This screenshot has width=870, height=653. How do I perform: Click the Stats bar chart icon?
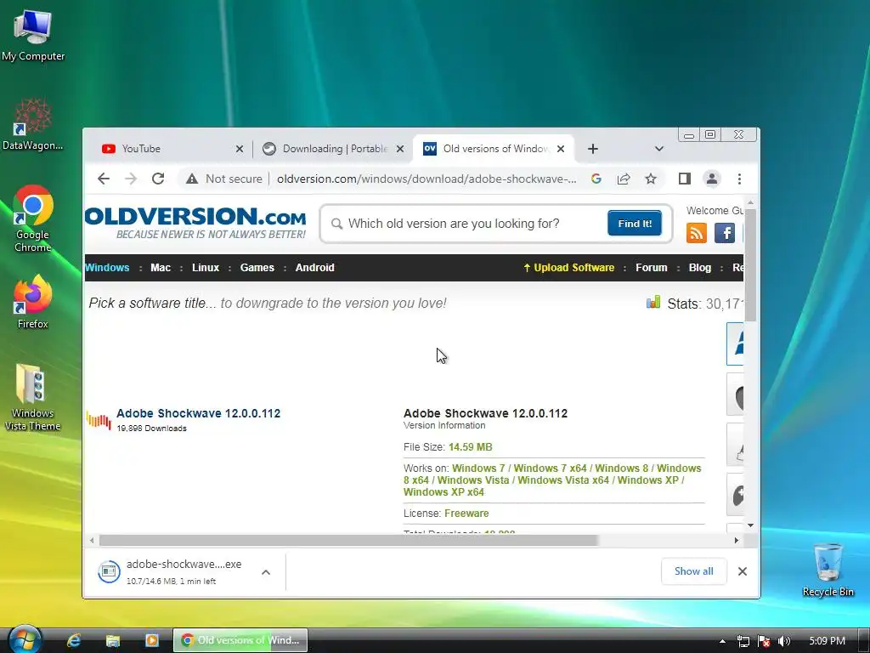pos(653,303)
